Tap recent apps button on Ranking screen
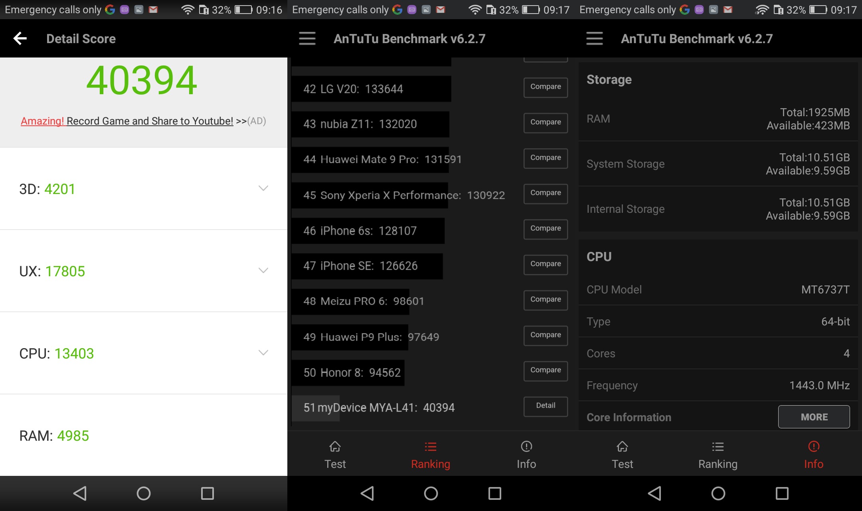862x511 pixels. [x=495, y=493]
